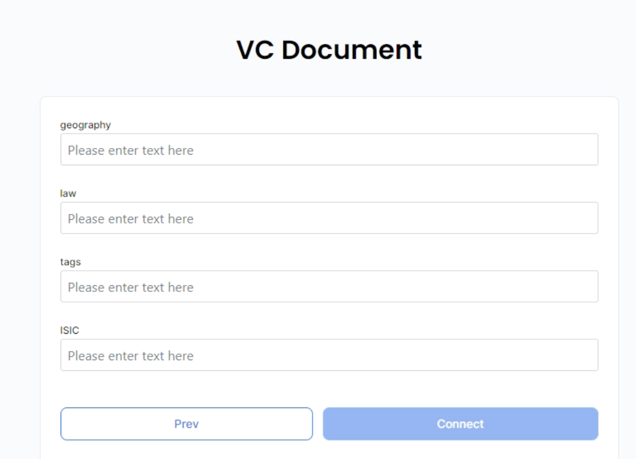The height and width of the screenshot is (459, 636).
Task: Click the 'geography' field label
Action: (86, 125)
